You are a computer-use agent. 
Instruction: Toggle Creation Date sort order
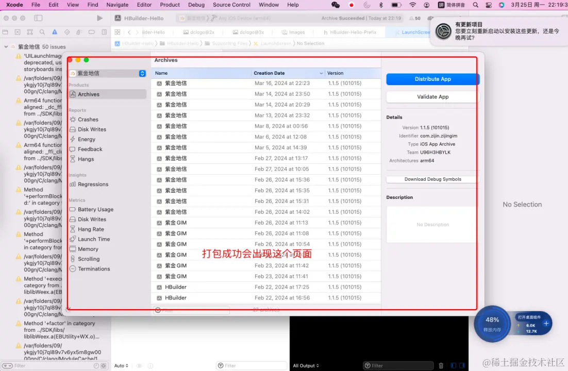(x=288, y=73)
